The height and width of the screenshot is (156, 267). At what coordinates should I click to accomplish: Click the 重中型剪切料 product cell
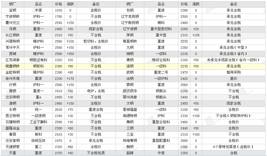(x=161, y=29)
